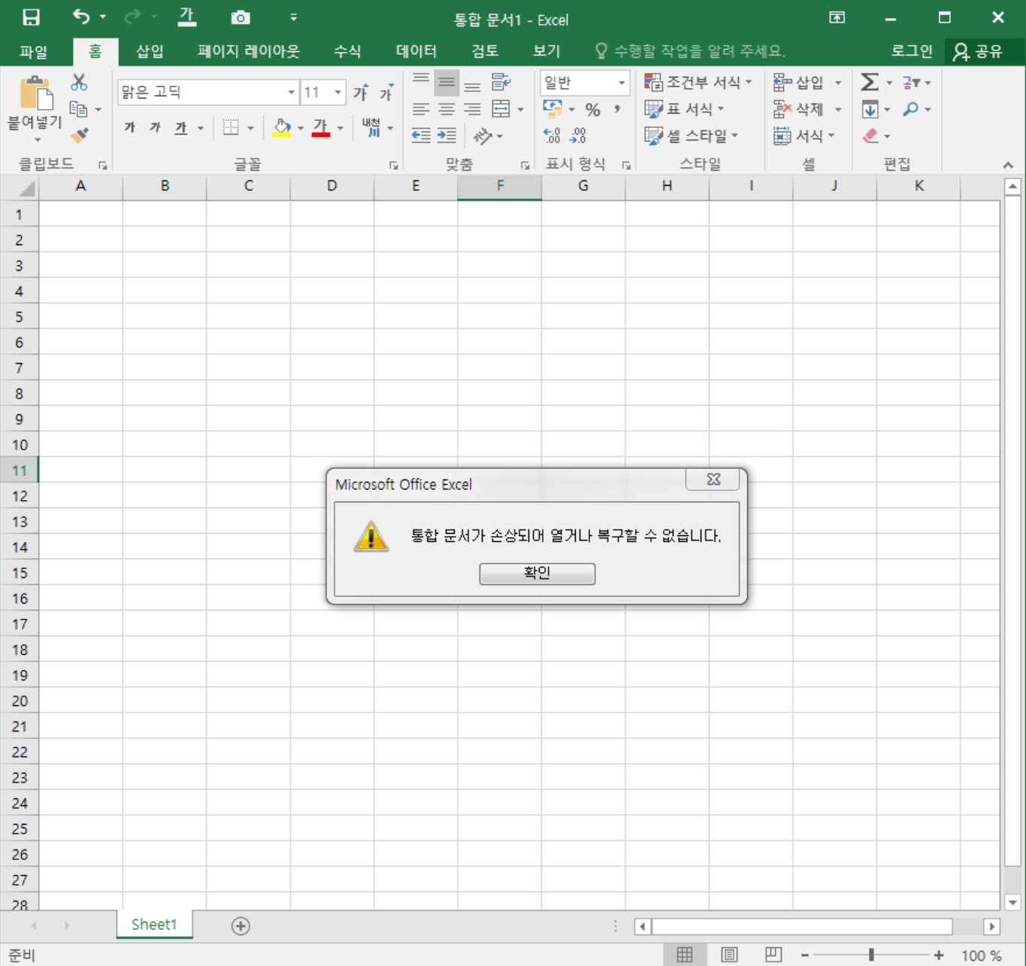Apply conditional formatting (조건부 서식)
1026x966 pixels.
(697, 83)
